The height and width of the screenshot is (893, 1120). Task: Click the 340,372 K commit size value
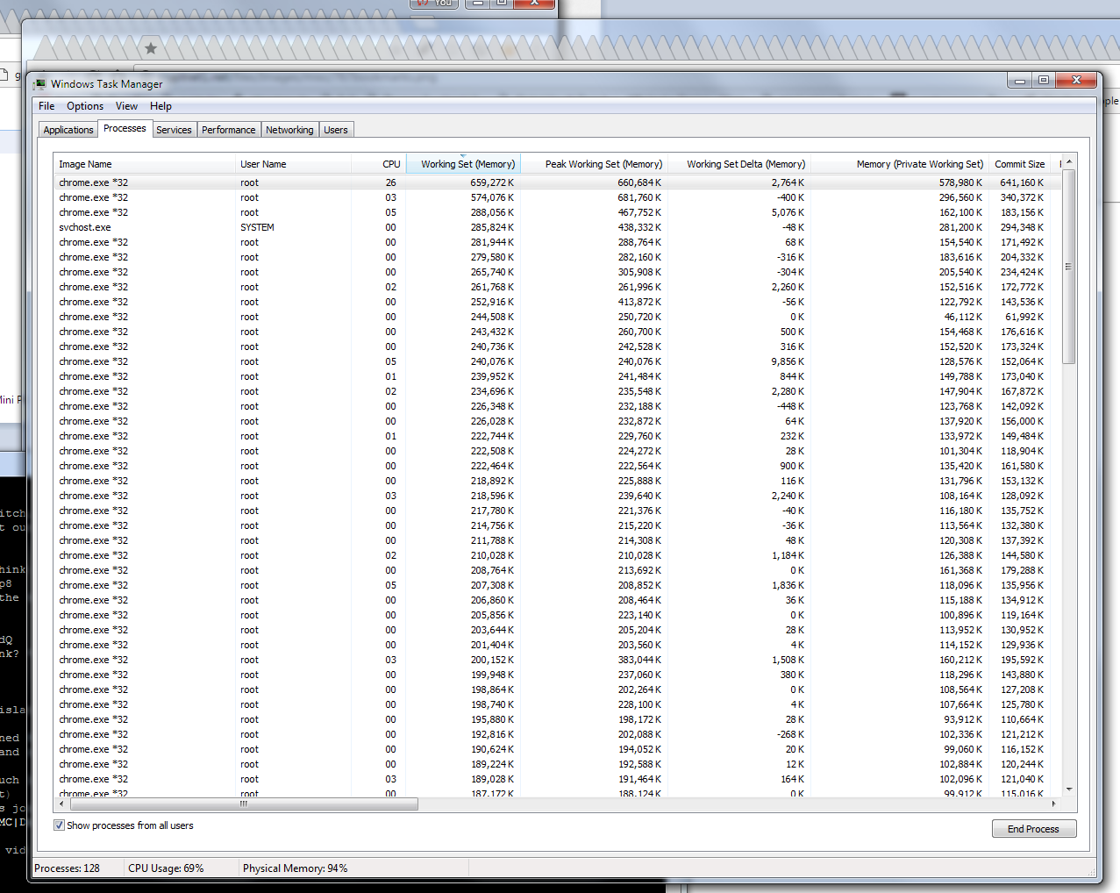coord(1023,197)
